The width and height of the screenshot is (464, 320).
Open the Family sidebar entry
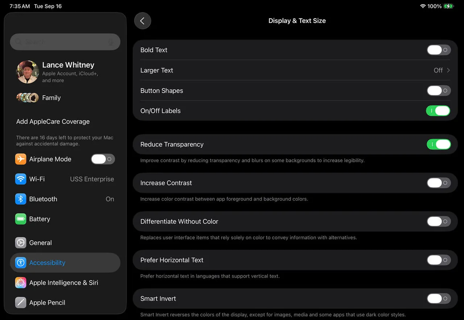pos(51,98)
